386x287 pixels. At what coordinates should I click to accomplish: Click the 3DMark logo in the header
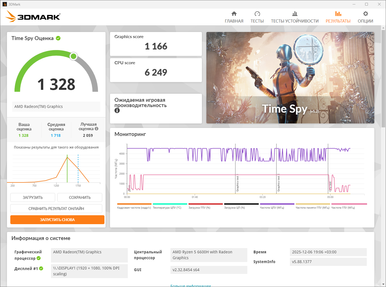(x=33, y=16)
